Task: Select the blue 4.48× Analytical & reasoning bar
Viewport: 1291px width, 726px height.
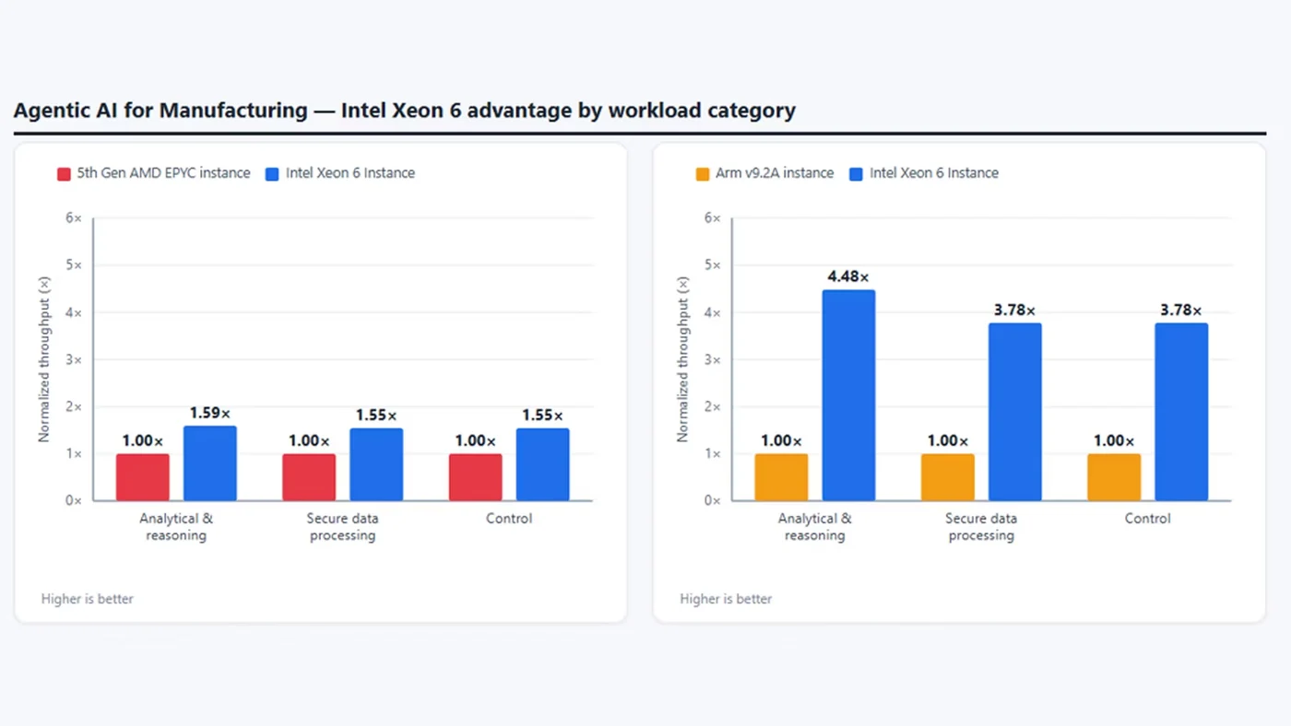Action: tap(848, 395)
